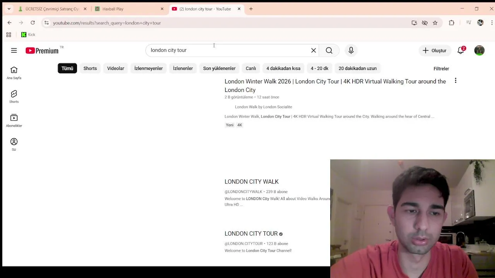Open browser extensions puzzle icon
The width and height of the screenshot is (495, 278).
(452, 23)
